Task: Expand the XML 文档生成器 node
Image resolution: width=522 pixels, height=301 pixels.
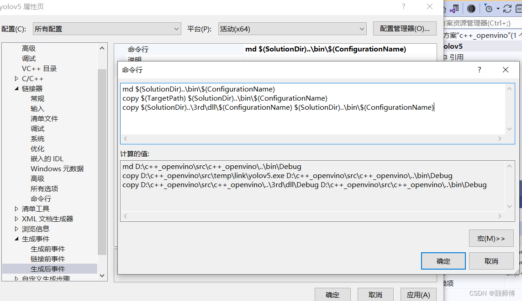Action: tap(16, 219)
